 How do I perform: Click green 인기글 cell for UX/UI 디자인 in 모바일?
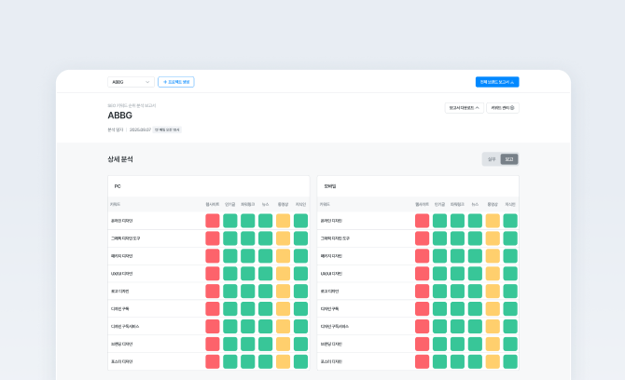coord(439,274)
